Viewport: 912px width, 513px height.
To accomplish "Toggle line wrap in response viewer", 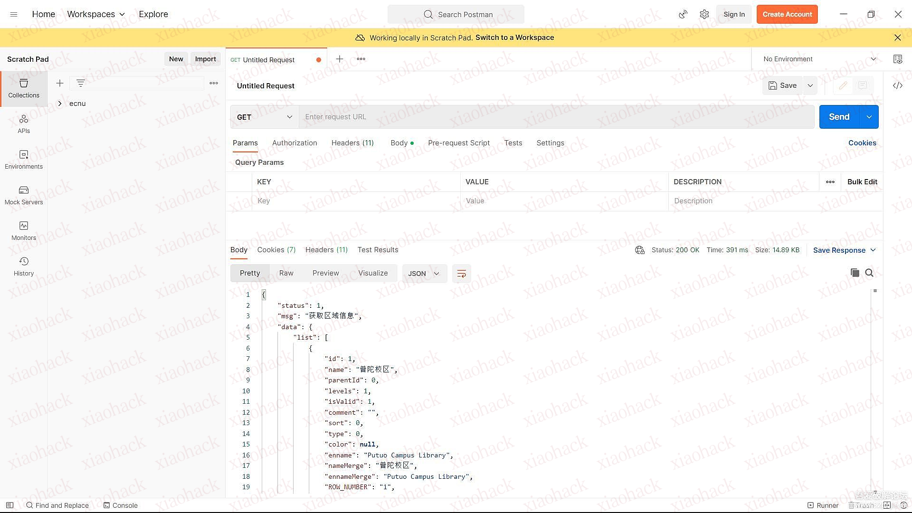I will coord(461,274).
